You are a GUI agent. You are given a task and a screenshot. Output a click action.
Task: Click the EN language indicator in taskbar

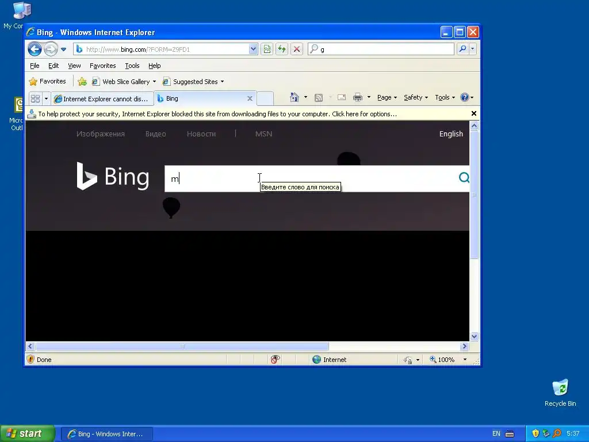[x=496, y=434]
